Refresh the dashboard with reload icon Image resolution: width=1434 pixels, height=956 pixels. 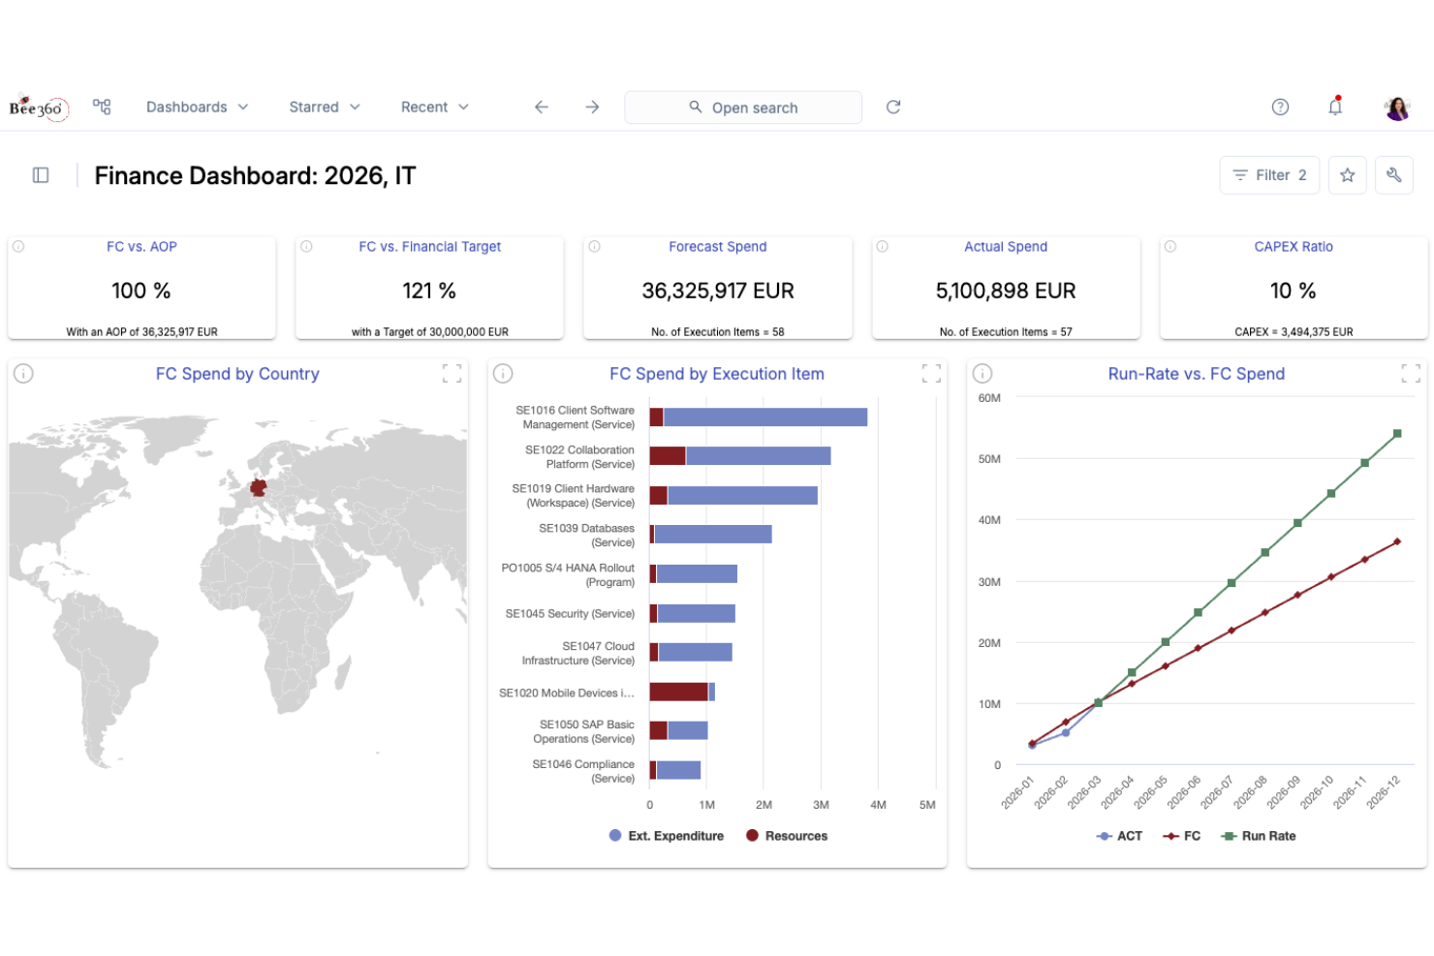click(893, 107)
